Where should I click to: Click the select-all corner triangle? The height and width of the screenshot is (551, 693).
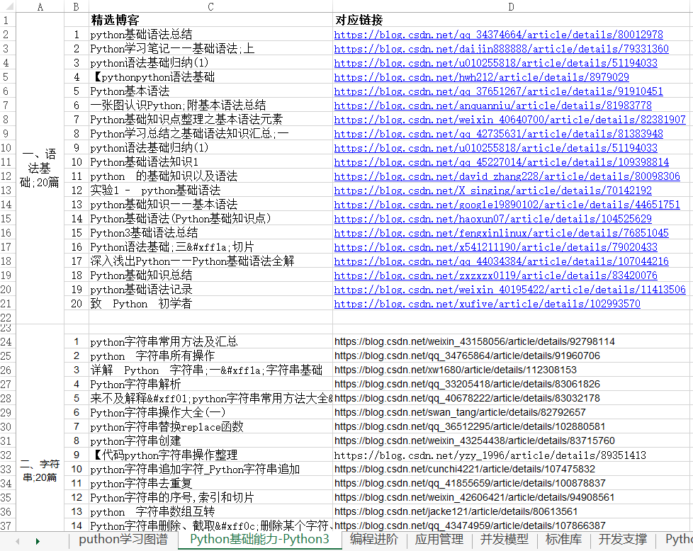(7, 6)
